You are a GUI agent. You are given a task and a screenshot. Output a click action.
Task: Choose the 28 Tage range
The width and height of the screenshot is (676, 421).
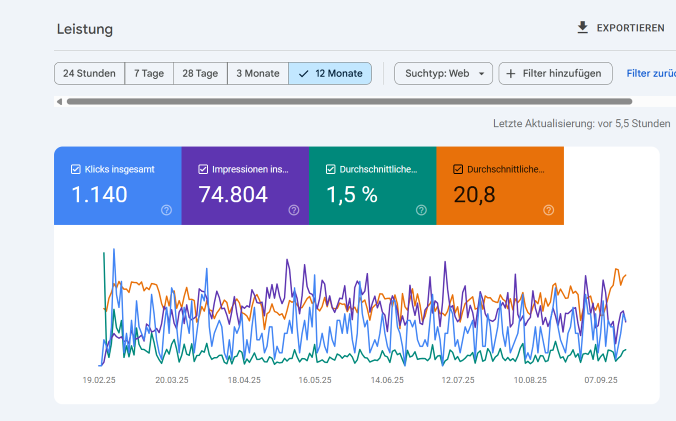pyautogui.click(x=200, y=74)
